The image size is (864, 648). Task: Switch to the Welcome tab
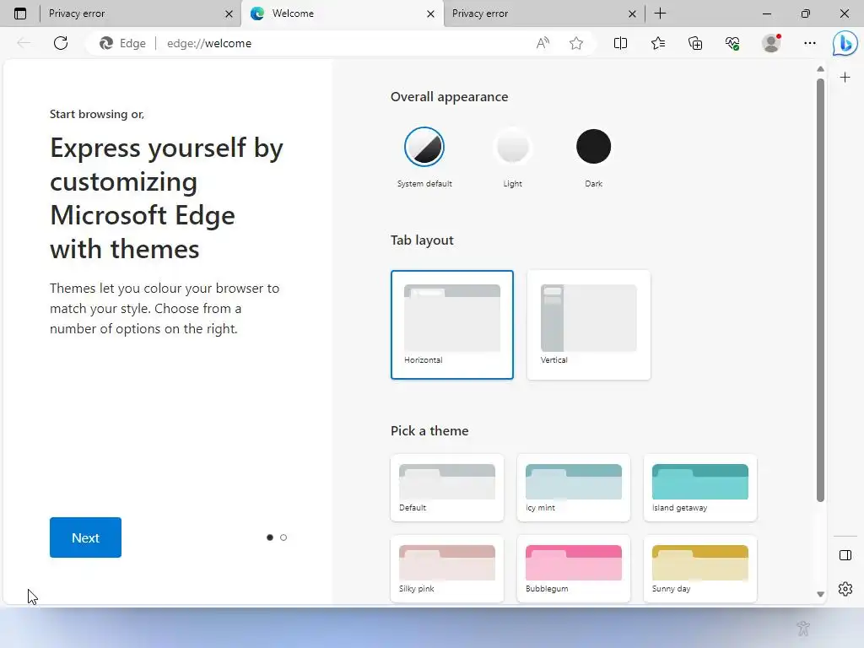[342, 13]
